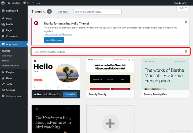Click the WordPress logo icon

click(x=3, y=3)
